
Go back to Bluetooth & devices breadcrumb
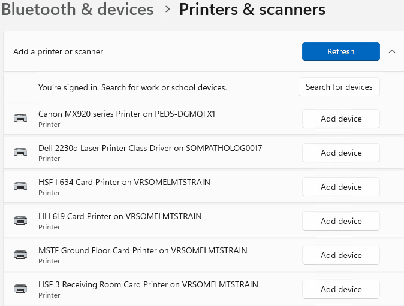click(77, 10)
